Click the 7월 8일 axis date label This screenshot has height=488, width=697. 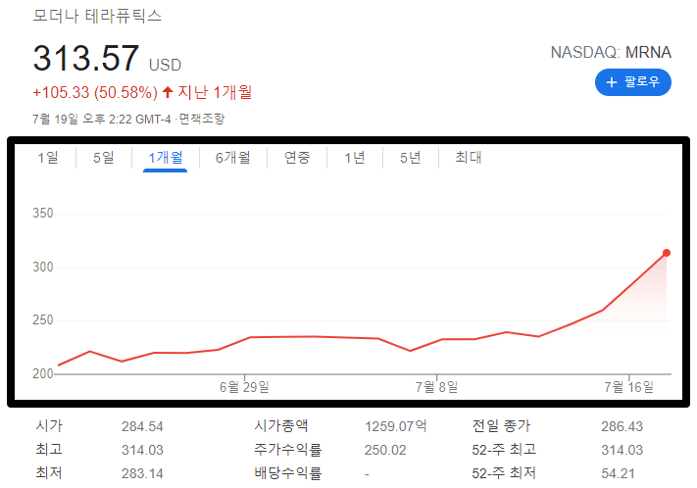(x=436, y=387)
